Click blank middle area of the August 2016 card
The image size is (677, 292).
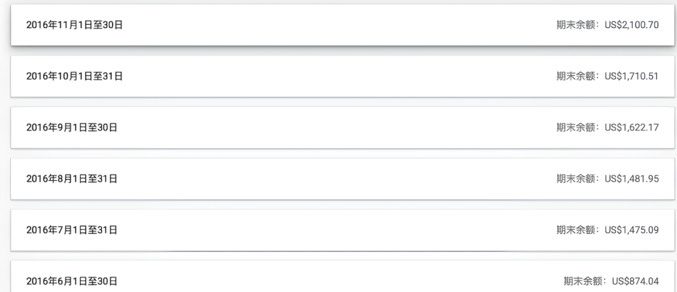click(338, 179)
